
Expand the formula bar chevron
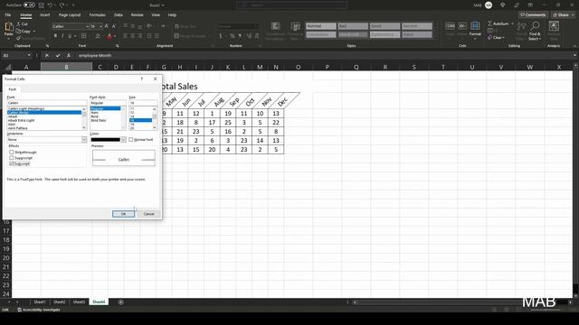click(574, 55)
